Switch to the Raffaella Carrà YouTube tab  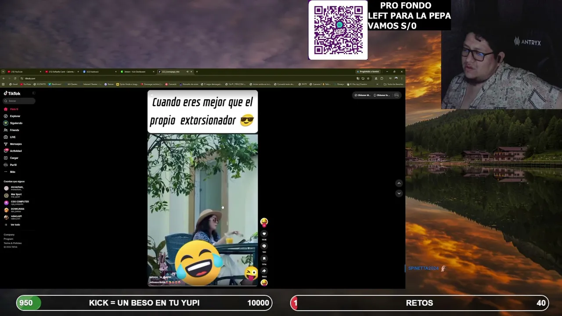click(61, 72)
